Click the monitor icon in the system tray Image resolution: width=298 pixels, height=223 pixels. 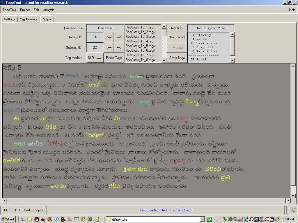pos(261,220)
